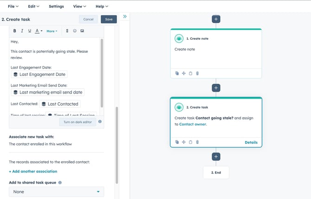Insert an image into task notes

pos(82,31)
